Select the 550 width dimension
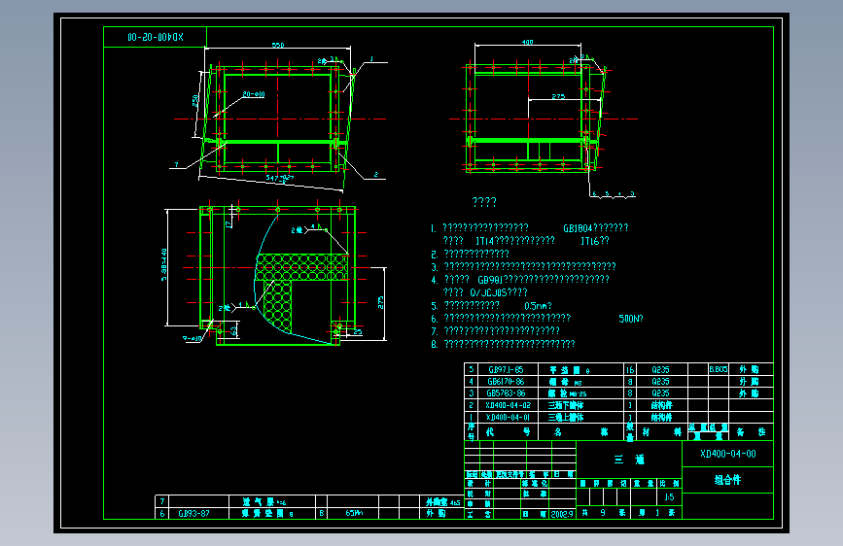This screenshot has width=843, height=546. (278, 45)
